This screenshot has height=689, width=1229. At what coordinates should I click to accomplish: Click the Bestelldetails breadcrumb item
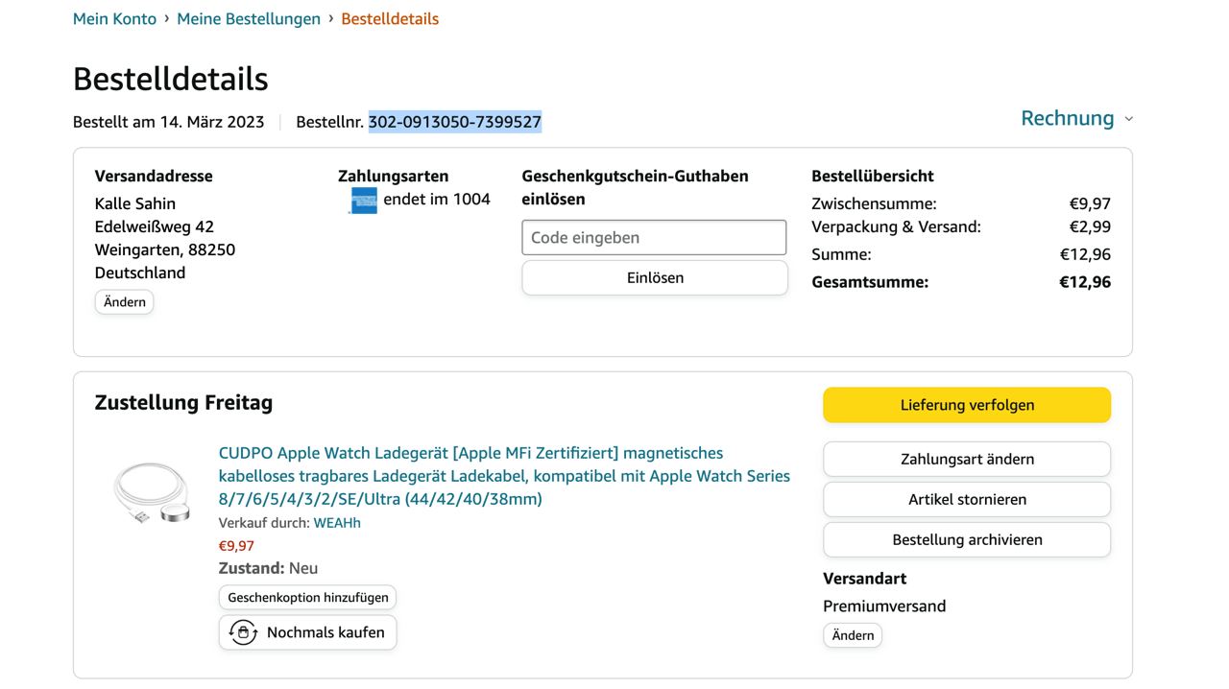(390, 18)
